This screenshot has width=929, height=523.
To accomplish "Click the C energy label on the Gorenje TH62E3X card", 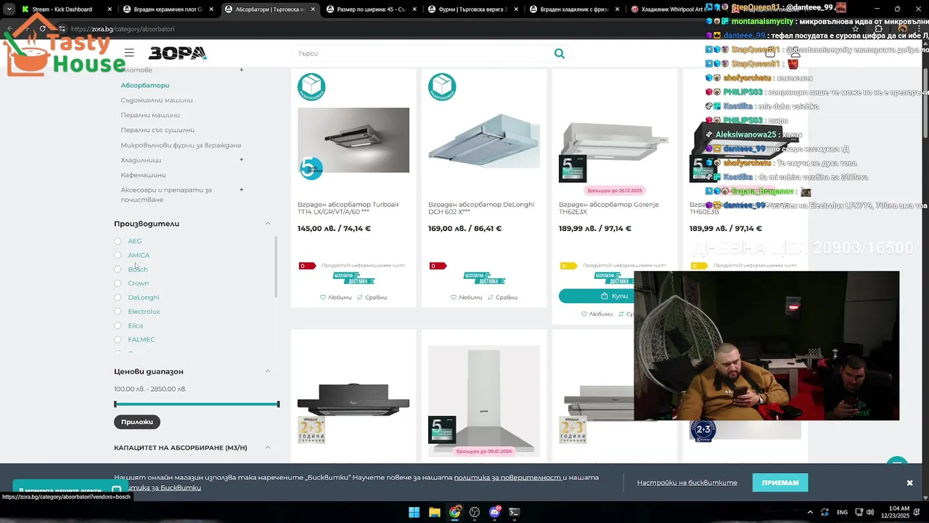I will pyautogui.click(x=568, y=266).
